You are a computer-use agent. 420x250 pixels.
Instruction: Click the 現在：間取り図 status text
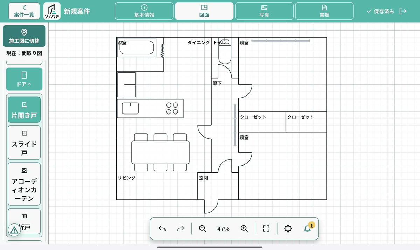24,53
